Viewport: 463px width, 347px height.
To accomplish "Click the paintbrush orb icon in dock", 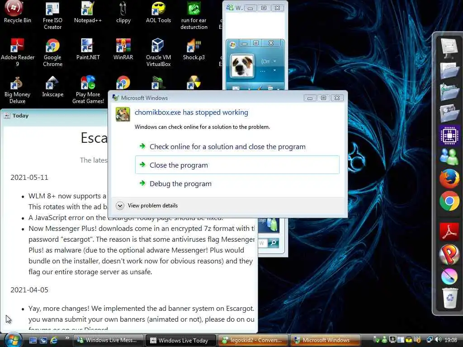I will [x=449, y=277].
